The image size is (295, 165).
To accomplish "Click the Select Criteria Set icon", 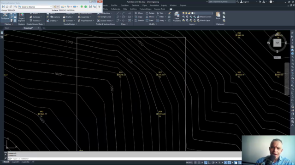I will [16, 7].
